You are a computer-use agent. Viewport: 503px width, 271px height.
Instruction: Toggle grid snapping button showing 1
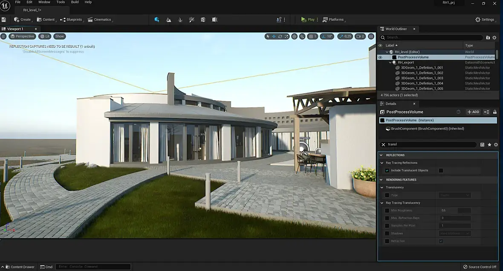click(312, 36)
